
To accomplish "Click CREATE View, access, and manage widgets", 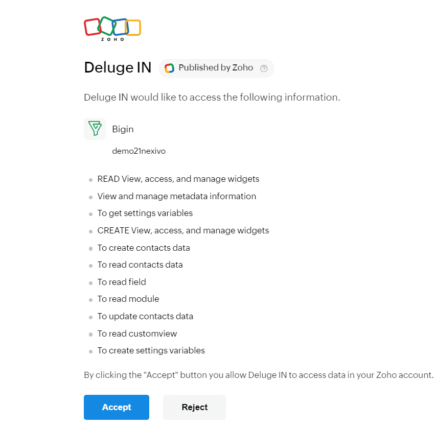I will 183,230.
